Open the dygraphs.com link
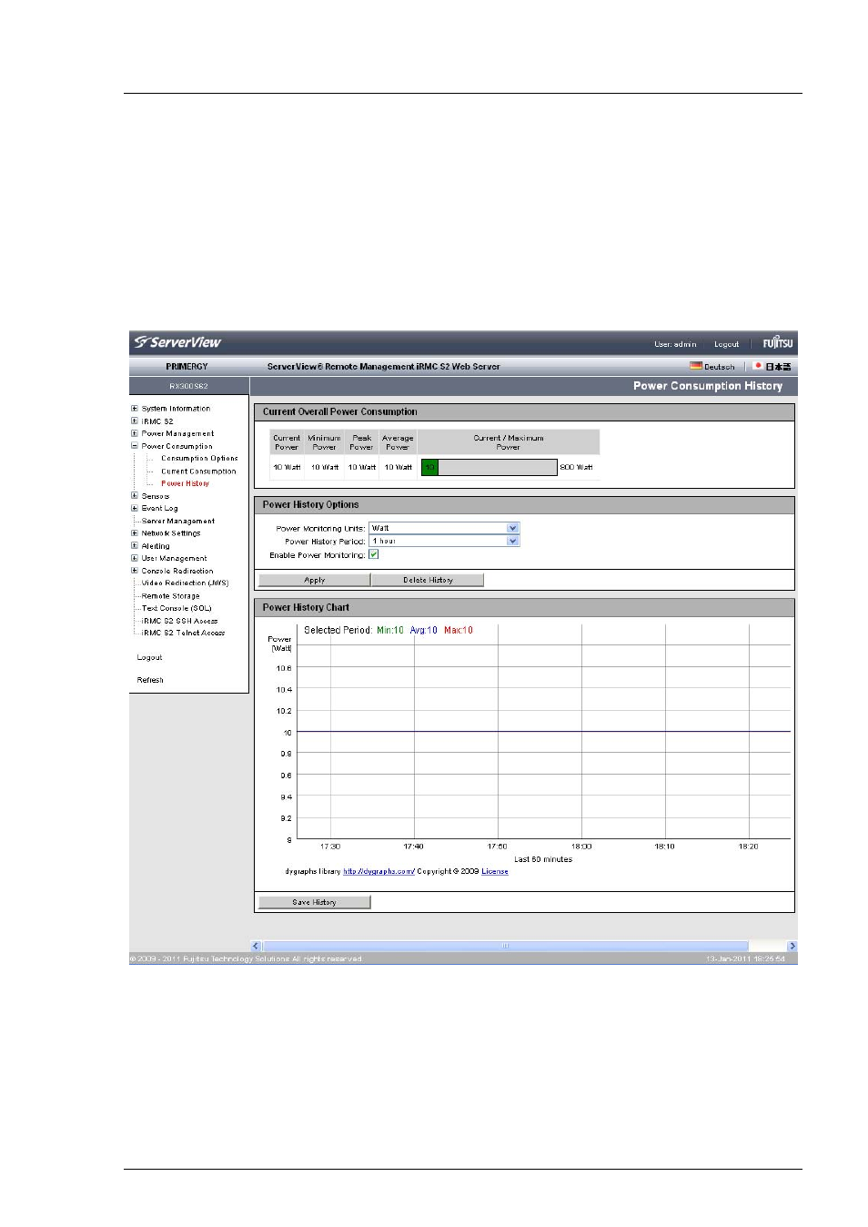 tap(378, 871)
